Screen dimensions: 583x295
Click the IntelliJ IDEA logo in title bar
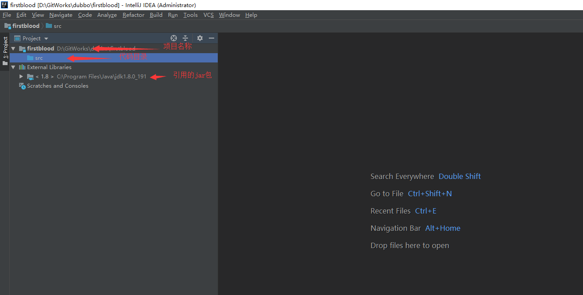(x=4, y=5)
